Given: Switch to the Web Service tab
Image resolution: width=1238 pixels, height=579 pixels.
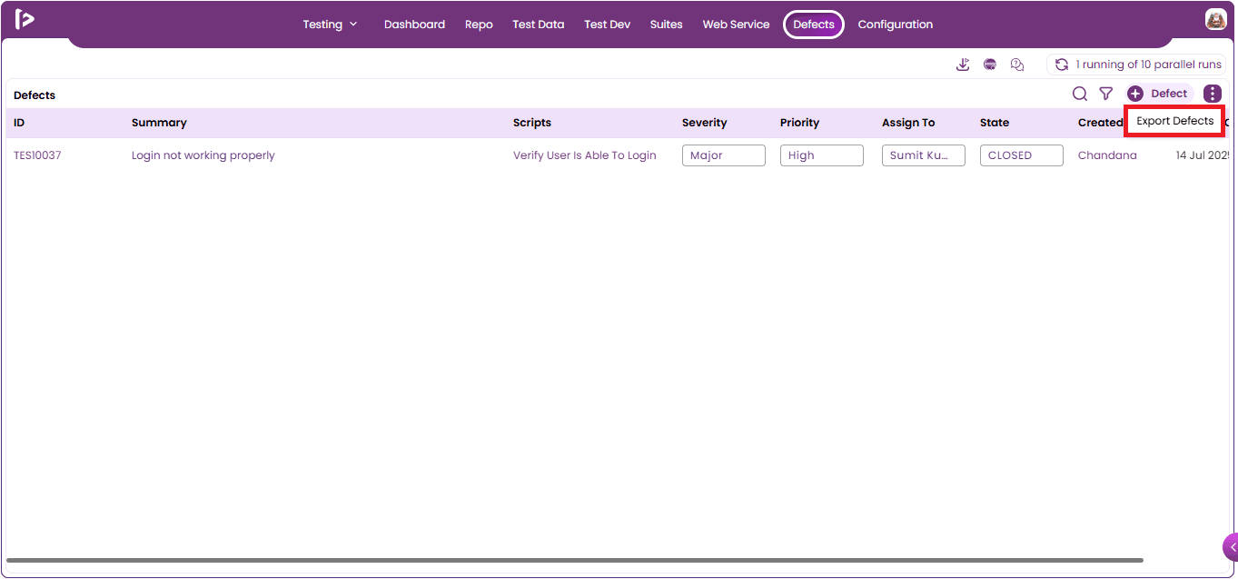Looking at the screenshot, I should tap(736, 25).
